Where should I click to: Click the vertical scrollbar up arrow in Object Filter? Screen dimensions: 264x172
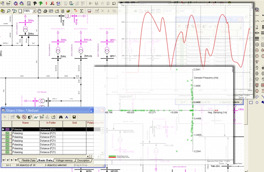click(x=102, y=130)
